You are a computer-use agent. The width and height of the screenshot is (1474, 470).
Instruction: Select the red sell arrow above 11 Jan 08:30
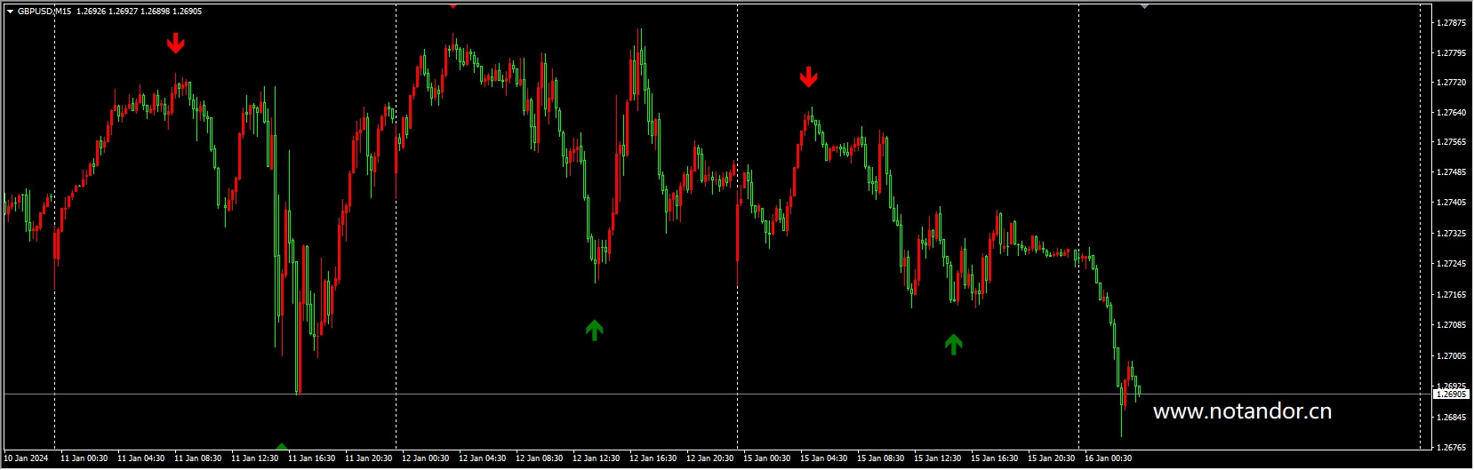(x=176, y=43)
